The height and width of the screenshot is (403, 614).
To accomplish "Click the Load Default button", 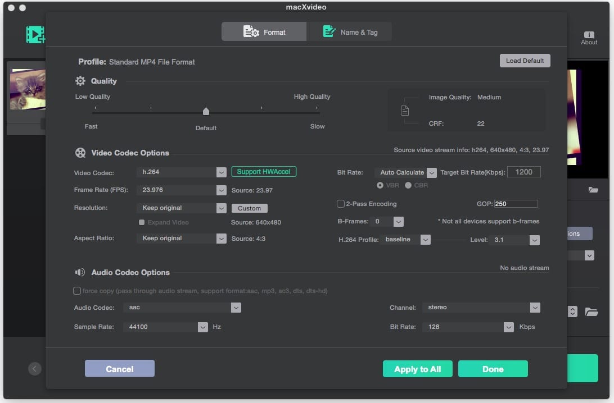I will 525,61.
